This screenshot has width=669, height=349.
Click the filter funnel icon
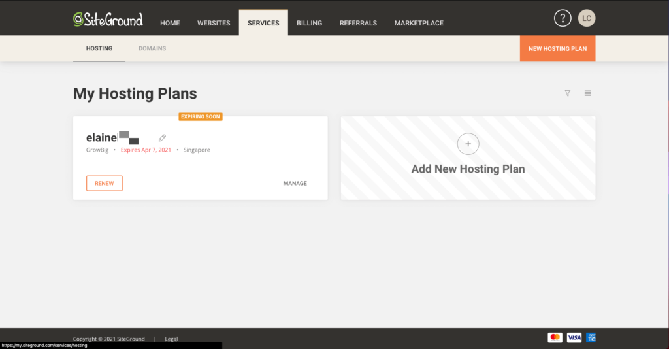tap(568, 93)
